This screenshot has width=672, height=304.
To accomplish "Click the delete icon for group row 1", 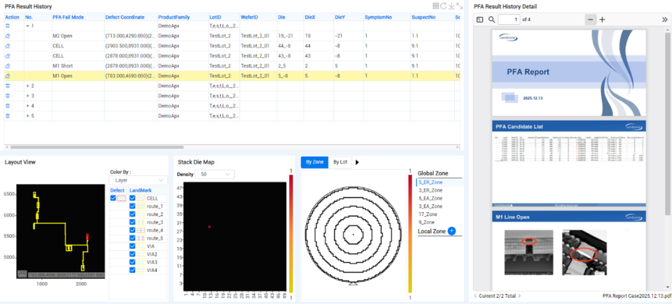I will pos(8,26).
